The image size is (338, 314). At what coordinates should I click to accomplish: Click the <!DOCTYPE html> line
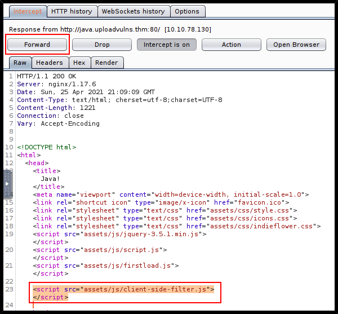click(47, 147)
